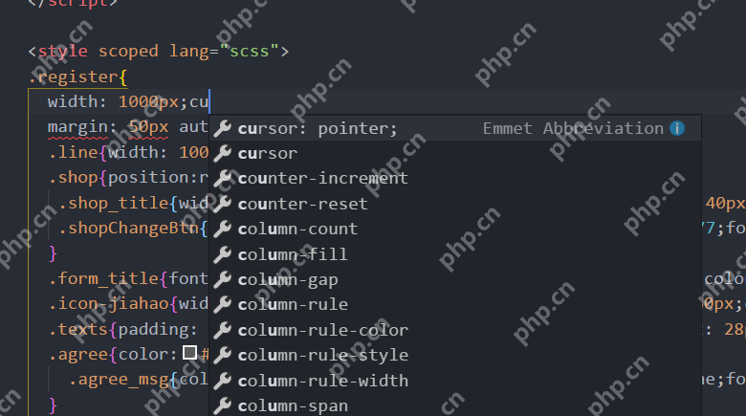Click the wrench icon beside 'column-span'
Image resolution: width=746 pixels, height=416 pixels.
pyautogui.click(x=222, y=405)
